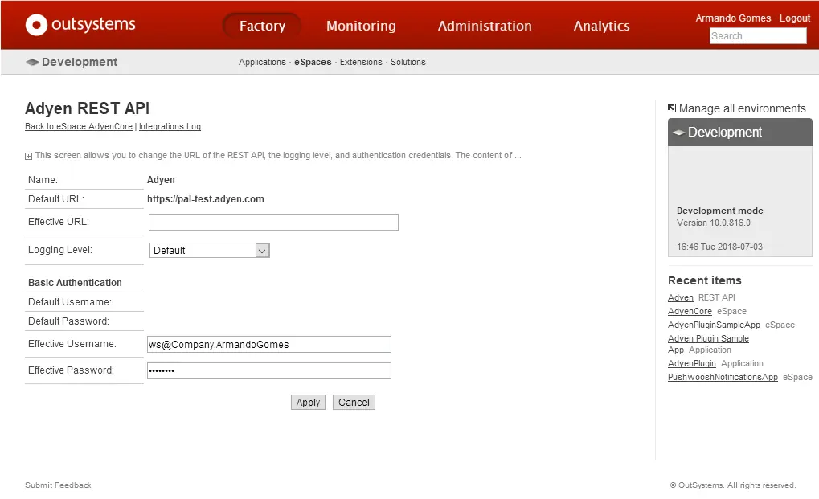The width and height of the screenshot is (819, 499).
Task: Open the Integrations Log link
Action: point(170,126)
